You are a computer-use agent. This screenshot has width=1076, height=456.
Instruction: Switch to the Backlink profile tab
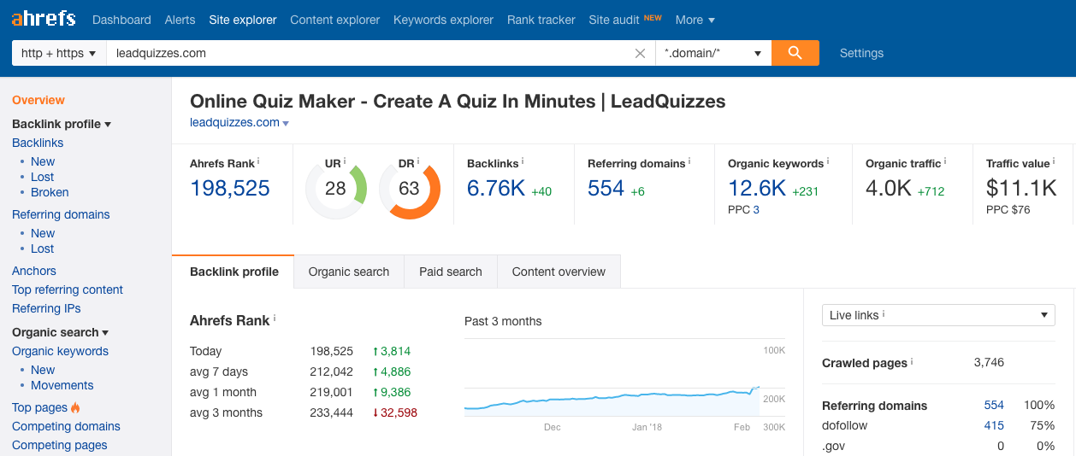[x=234, y=272]
